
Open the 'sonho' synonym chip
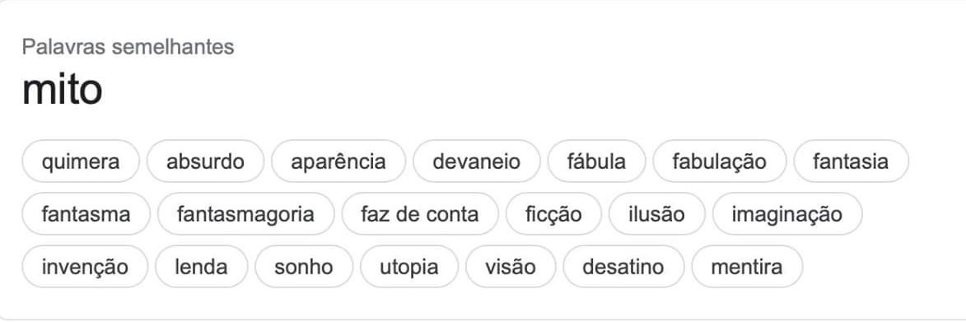304,267
